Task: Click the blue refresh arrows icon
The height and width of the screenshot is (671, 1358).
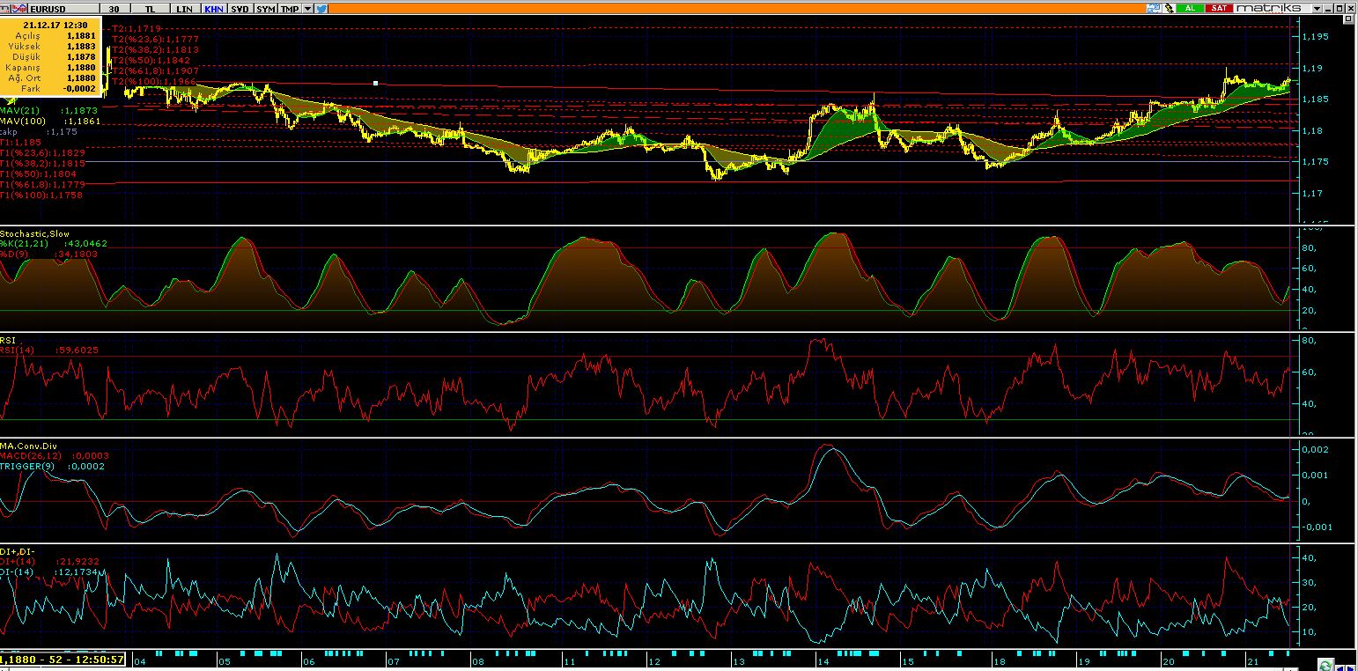Action: 1153,8
